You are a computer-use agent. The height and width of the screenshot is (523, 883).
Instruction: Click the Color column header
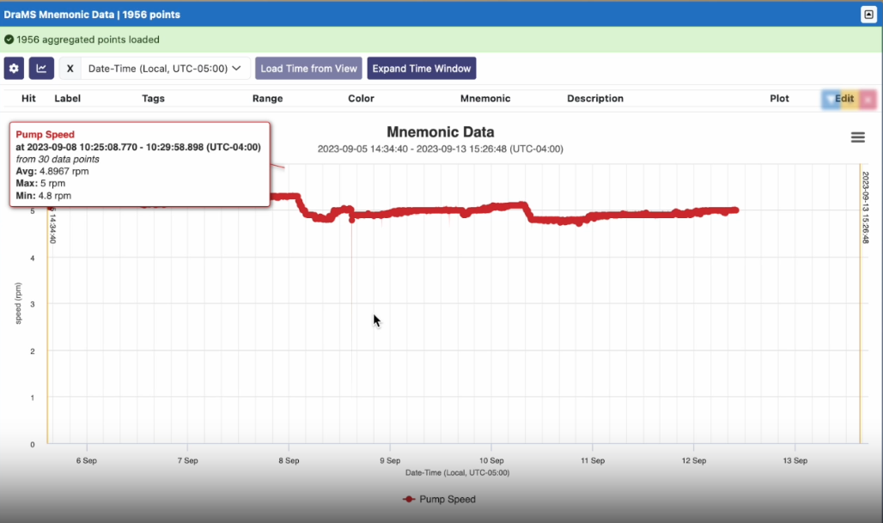pos(361,99)
